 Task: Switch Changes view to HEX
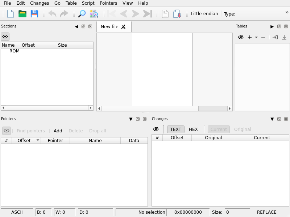[193, 129]
